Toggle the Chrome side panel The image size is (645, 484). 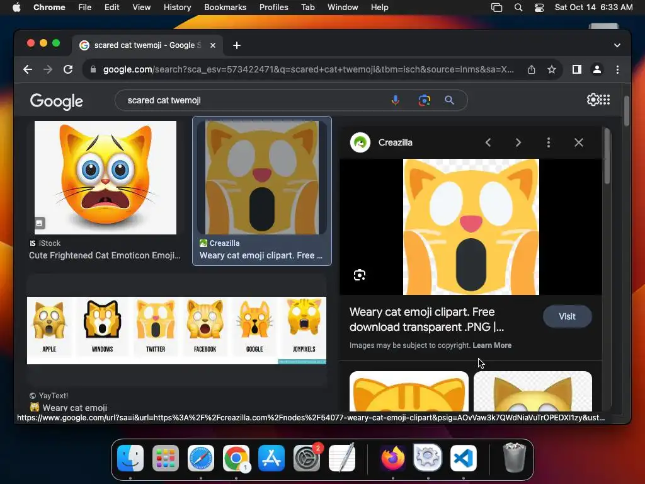pyautogui.click(x=577, y=69)
